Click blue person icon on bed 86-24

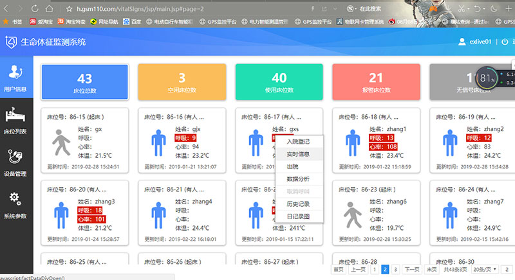pyautogui.click(x=450, y=215)
